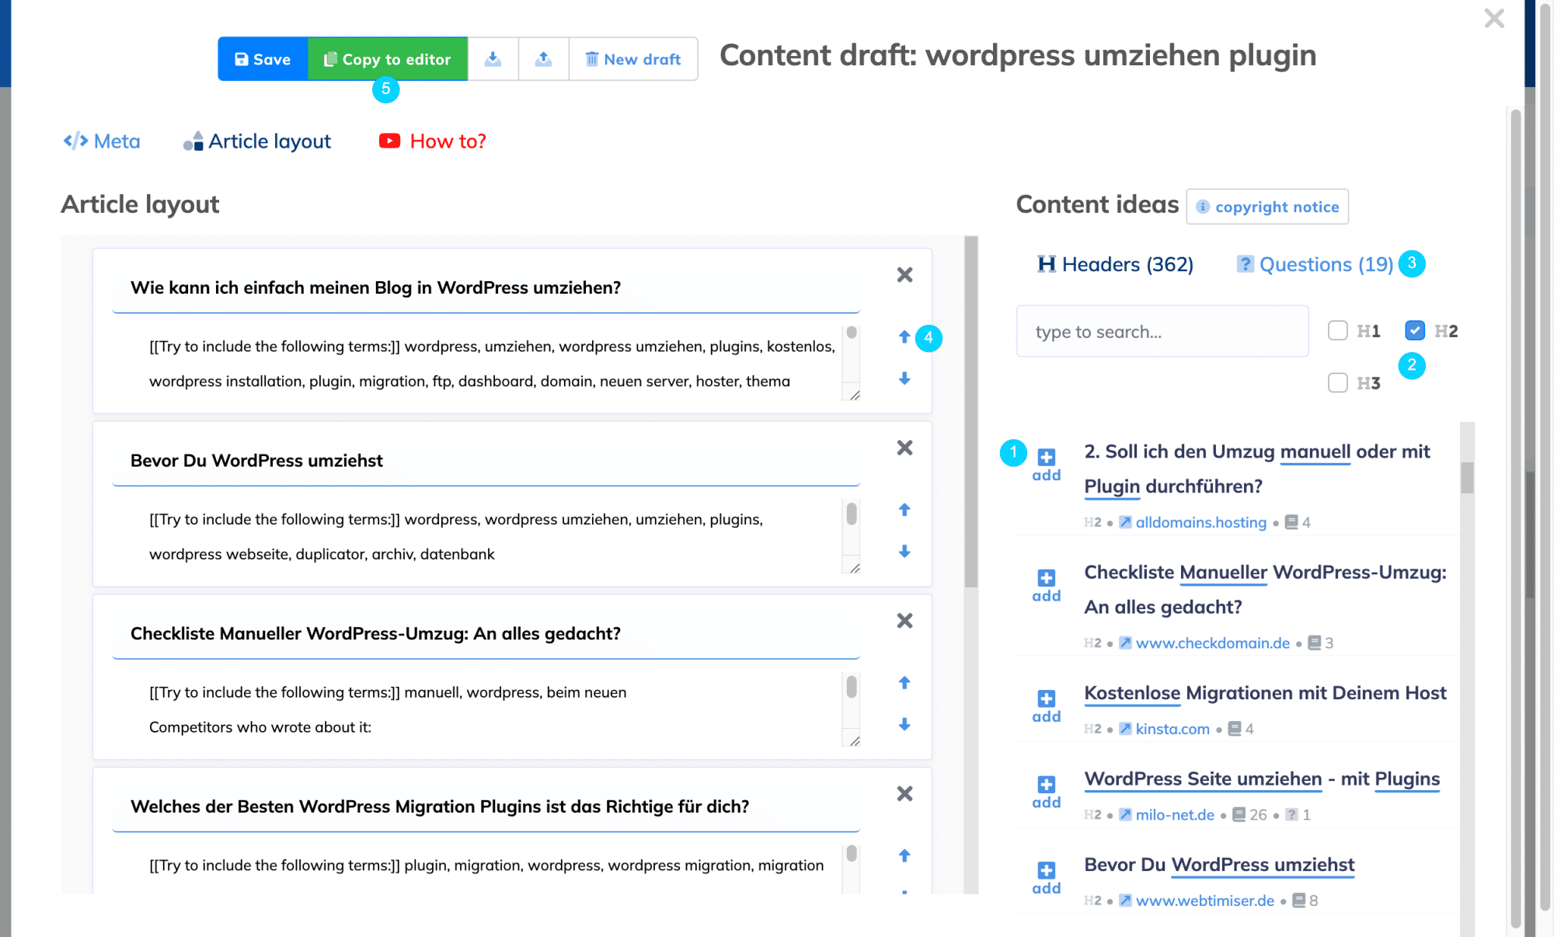Enable the H1 filter checkbox
Viewport: 1554px width, 937px height.
pyautogui.click(x=1338, y=331)
